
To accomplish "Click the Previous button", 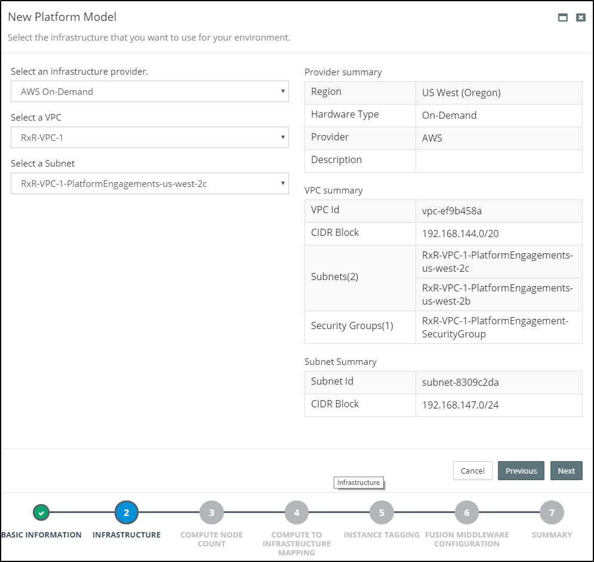I will [521, 471].
